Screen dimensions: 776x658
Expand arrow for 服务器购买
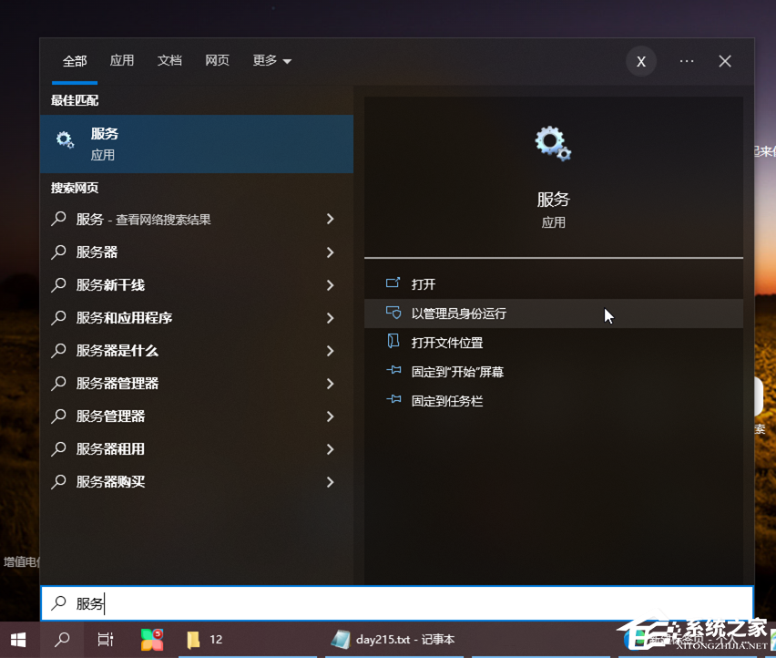330,482
